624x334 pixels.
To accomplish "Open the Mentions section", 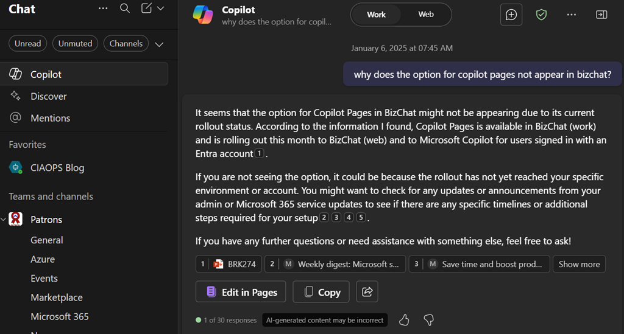I will pyautogui.click(x=50, y=118).
